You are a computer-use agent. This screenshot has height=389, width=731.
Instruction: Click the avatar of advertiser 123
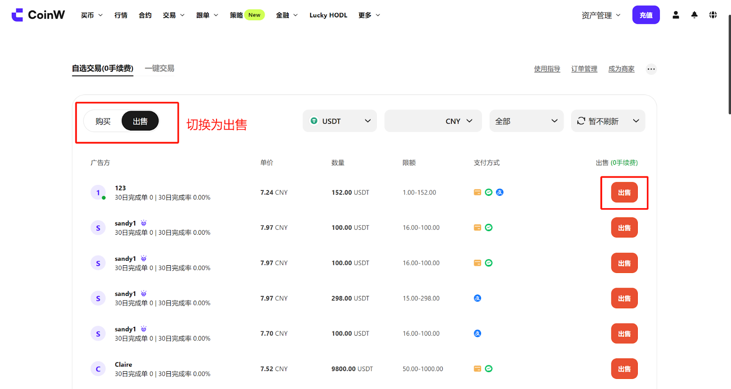(x=98, y=193)
